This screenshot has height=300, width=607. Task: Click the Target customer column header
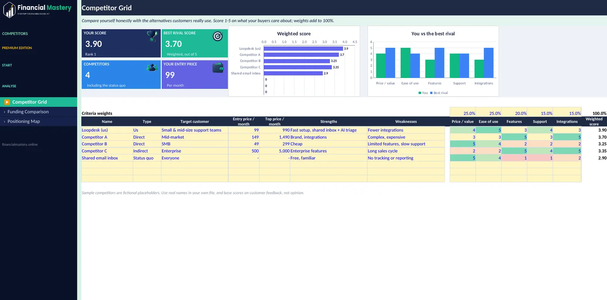pos(195,122)
